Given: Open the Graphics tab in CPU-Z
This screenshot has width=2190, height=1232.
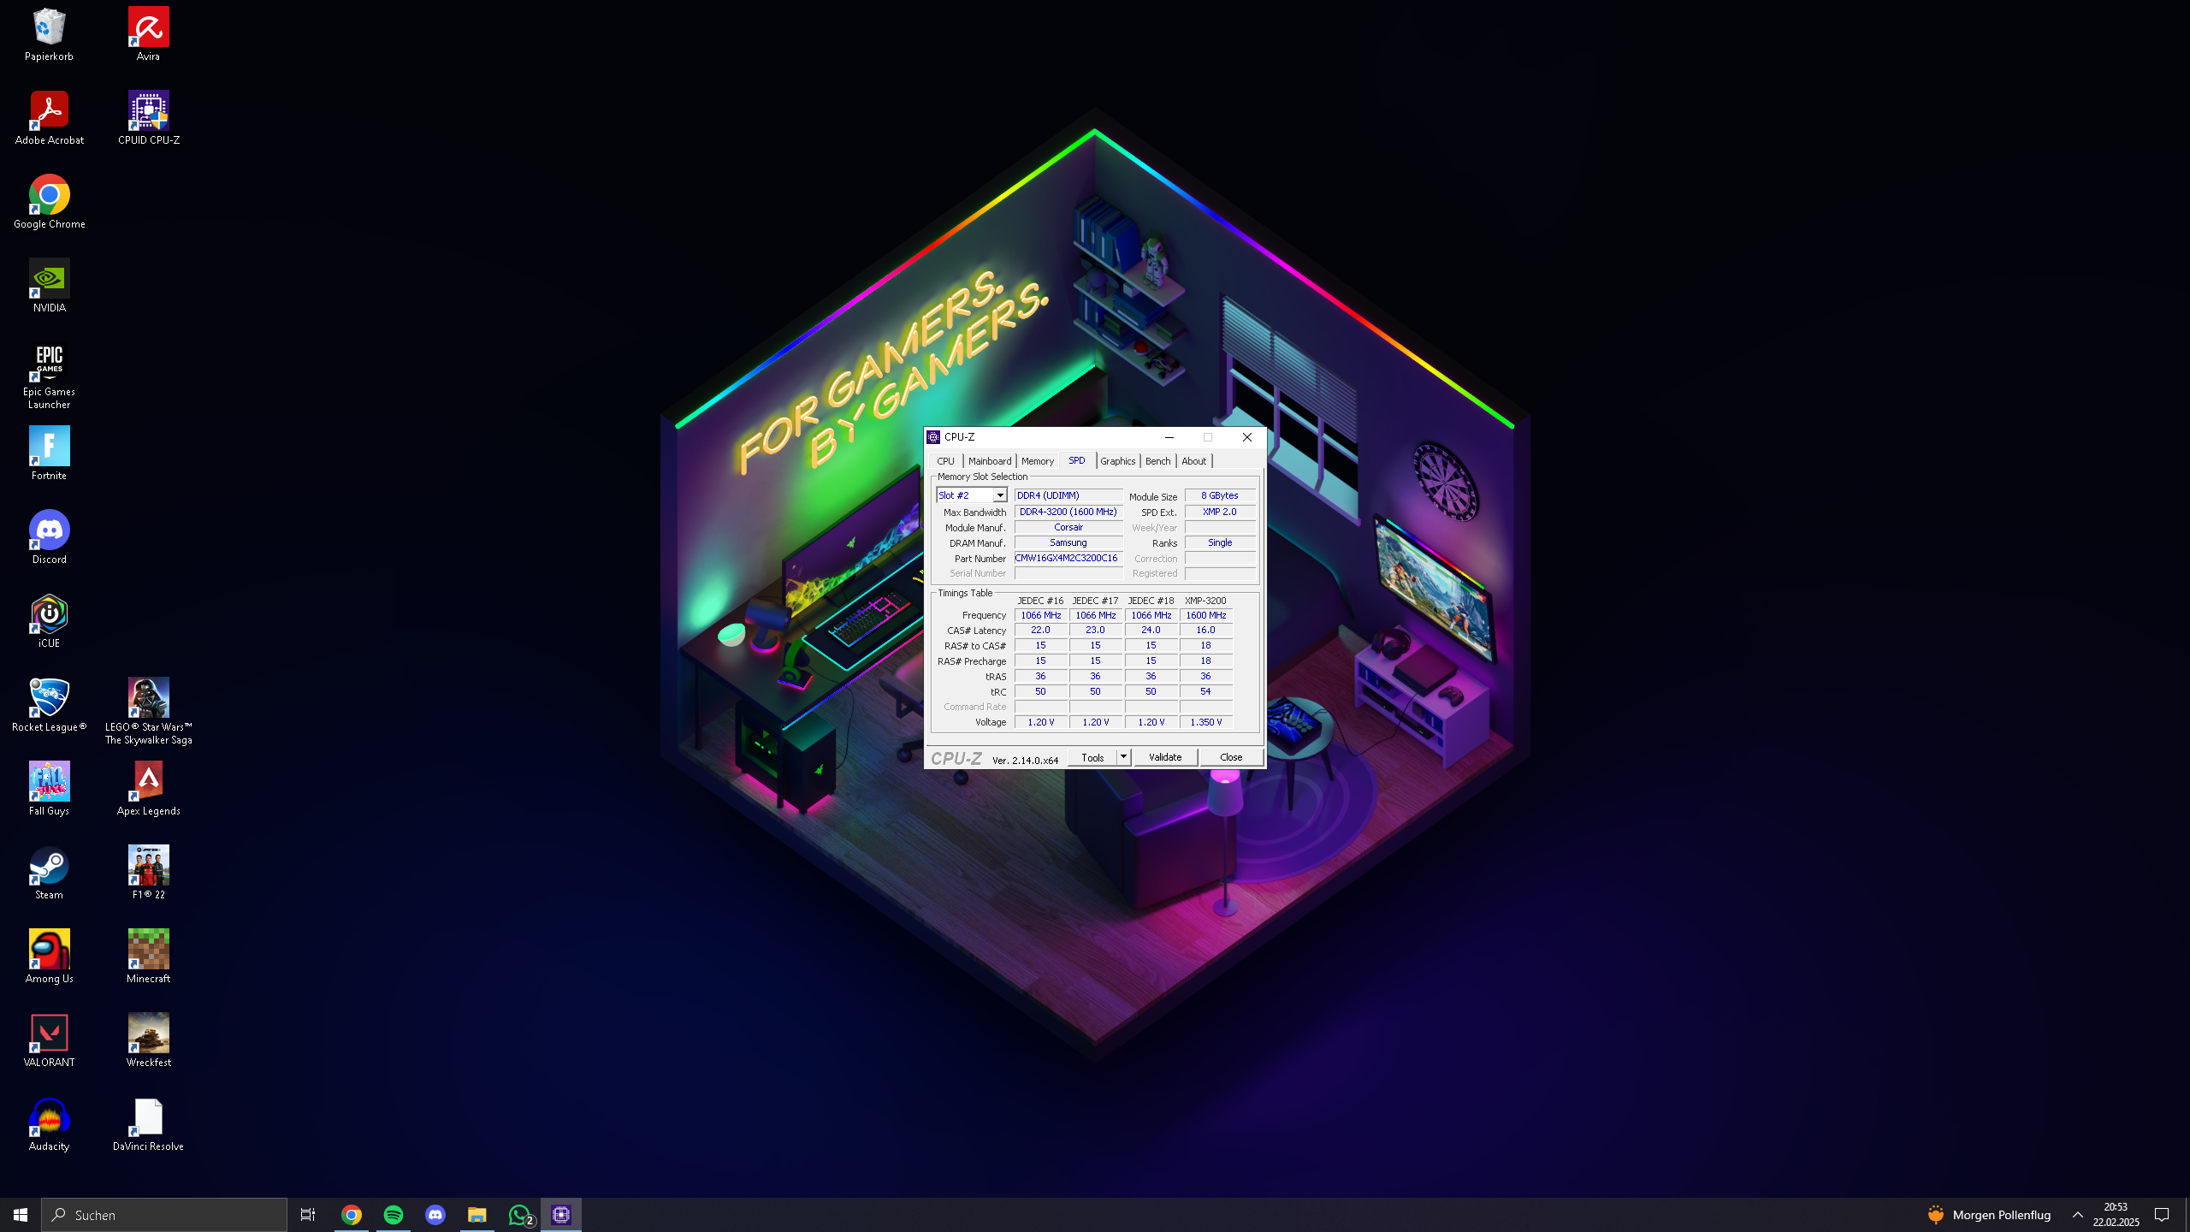Looking at the screenshot, I should click(x=1117, y=461).
